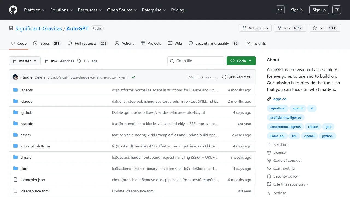Viewport: 350px width, 197px height.
Task: Click the repository icon before Significant-Gravitas
Action: pyautogui.click(x=11, y=28)
